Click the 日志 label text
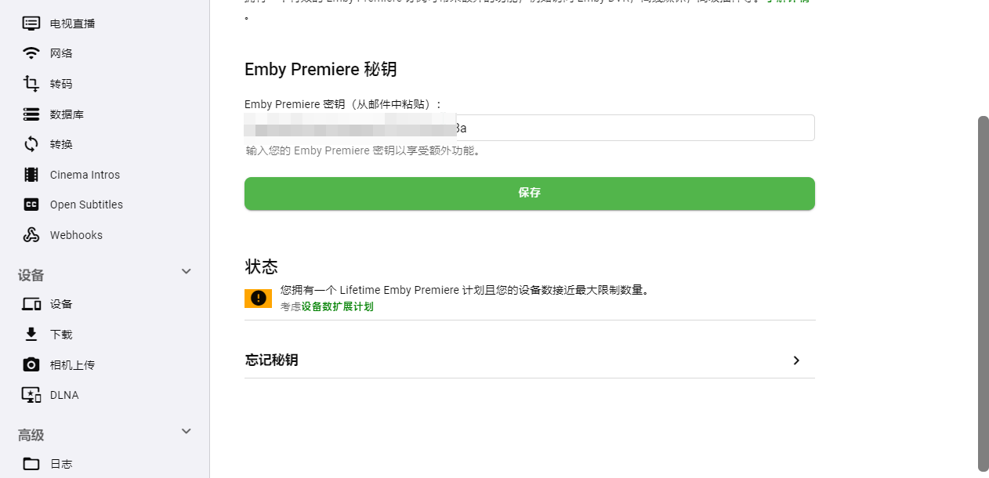Image resolution: width=989 pixels, height=478 pixels. point(61,464)
